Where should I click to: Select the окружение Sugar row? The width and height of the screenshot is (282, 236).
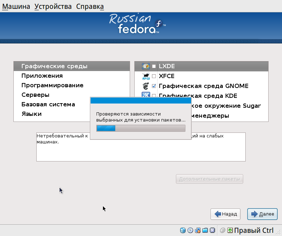230,106
